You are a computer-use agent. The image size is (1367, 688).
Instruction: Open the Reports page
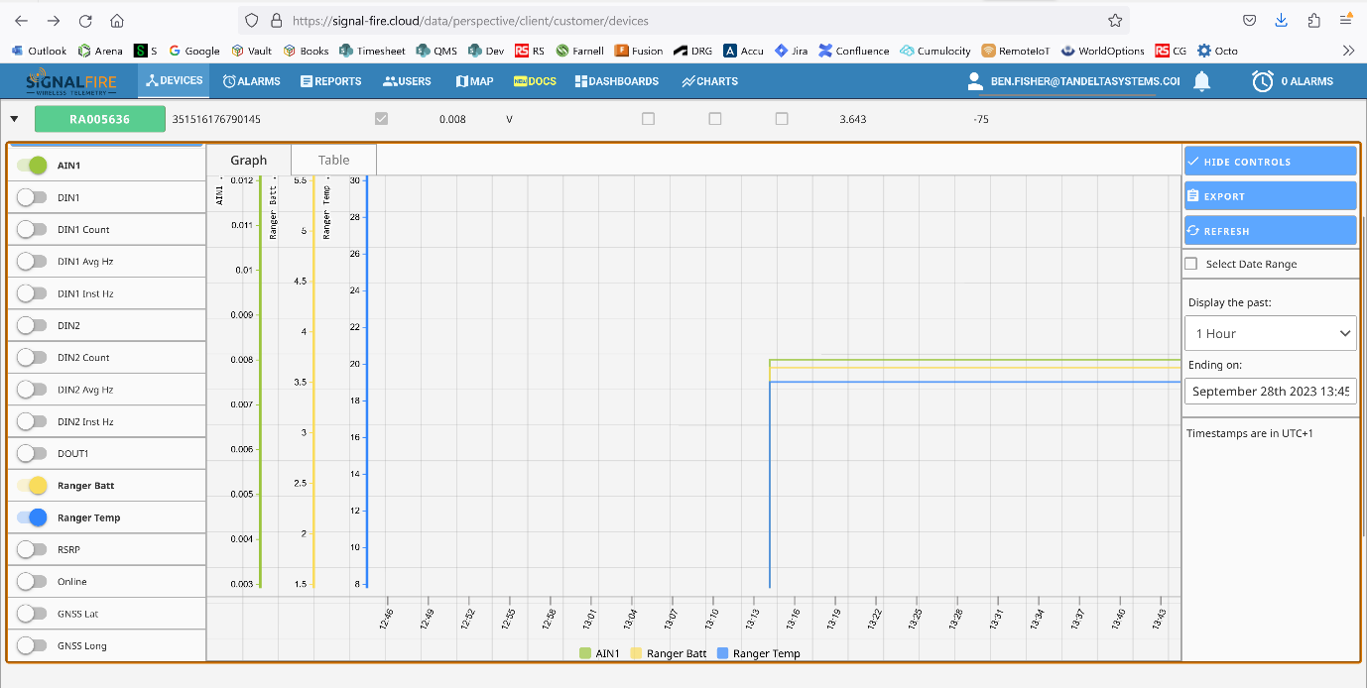click(x=331, y=81)
